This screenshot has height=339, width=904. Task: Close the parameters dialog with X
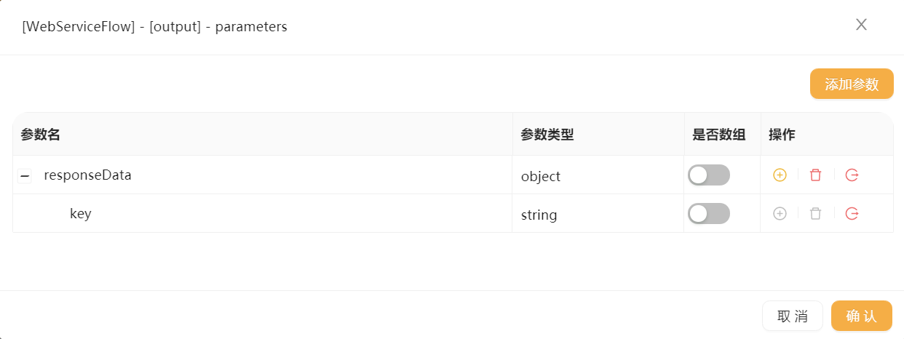pos(861,25)
